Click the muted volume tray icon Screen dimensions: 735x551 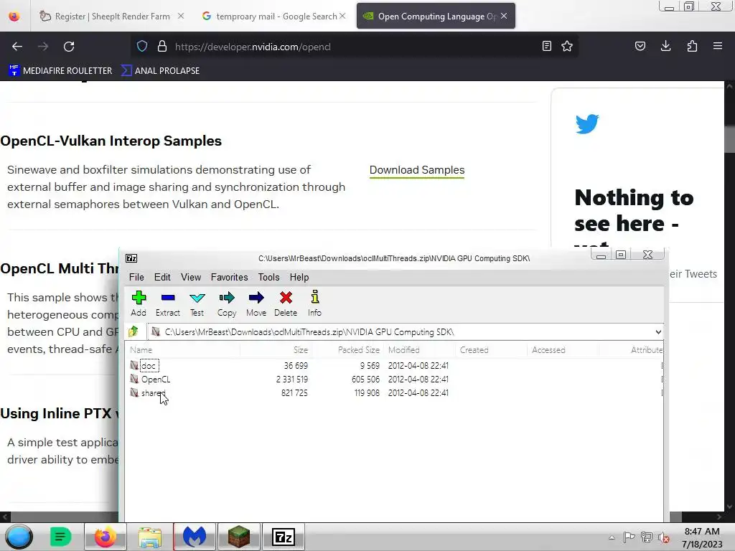664,537
